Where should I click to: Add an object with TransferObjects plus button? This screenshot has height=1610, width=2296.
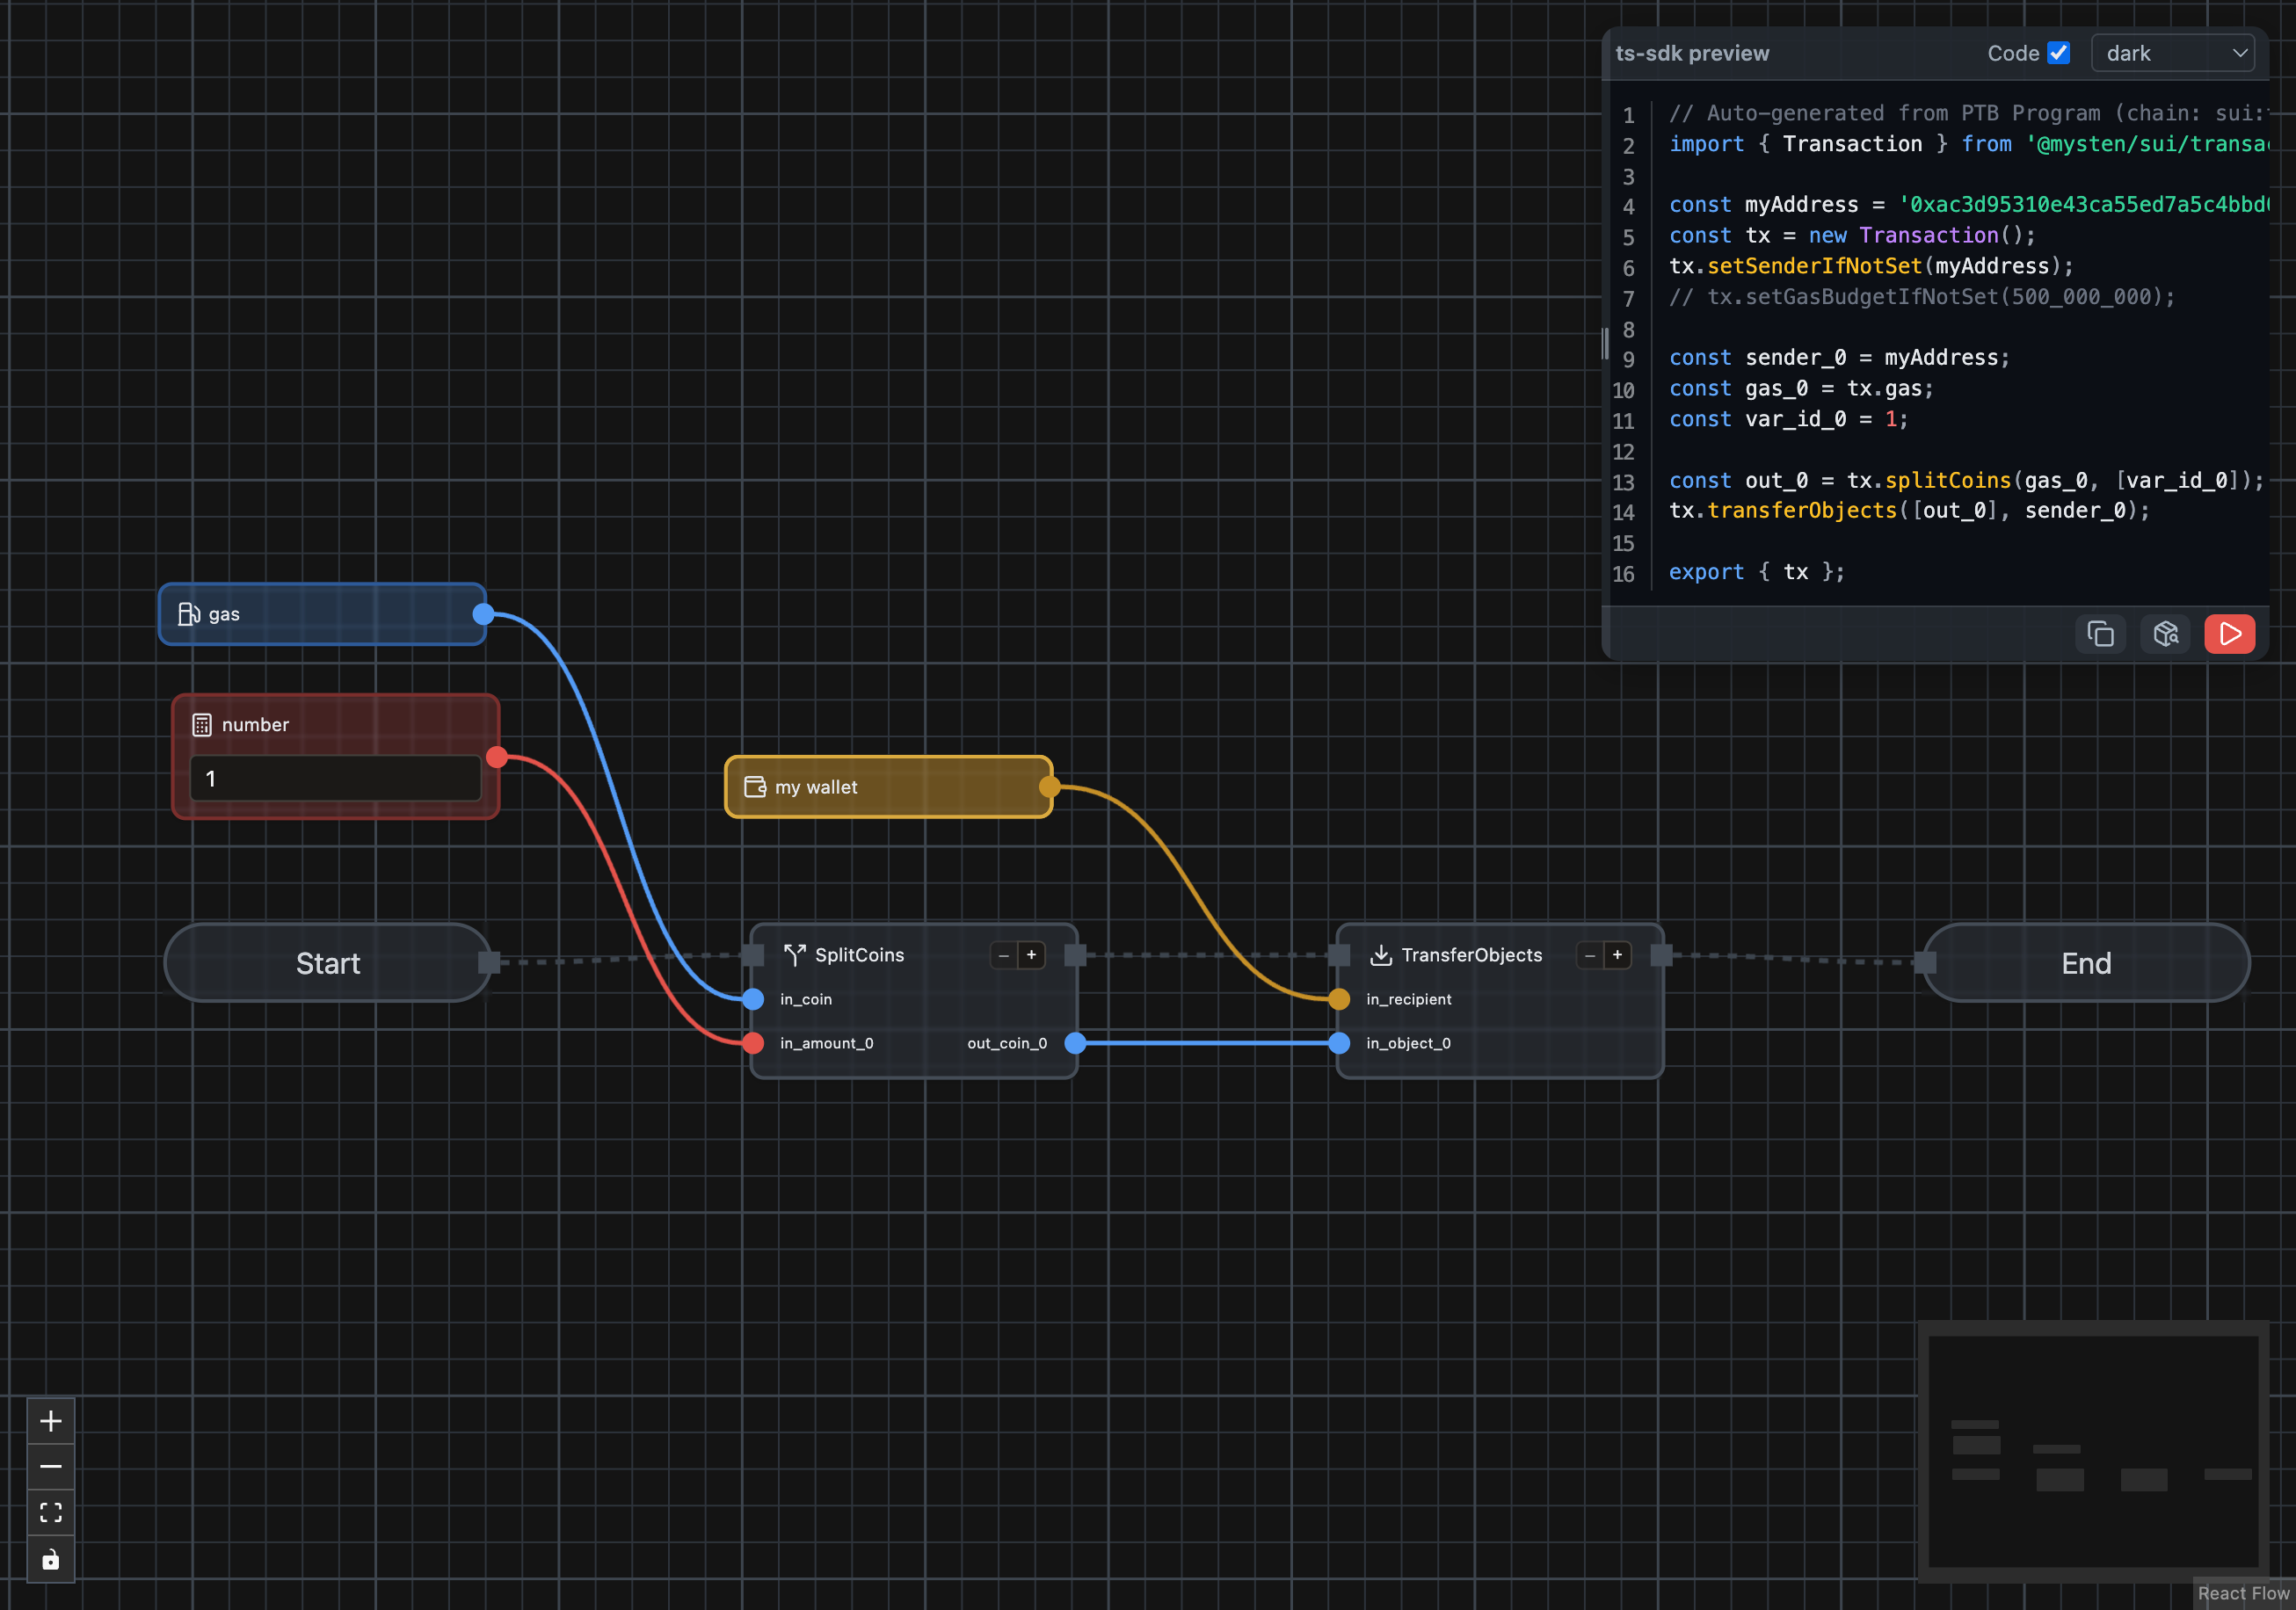pyautogui.click(x=1617, y=955)
